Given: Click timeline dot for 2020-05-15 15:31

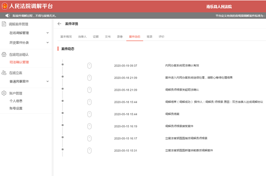Looking at the screenshot, I should 63,150.
